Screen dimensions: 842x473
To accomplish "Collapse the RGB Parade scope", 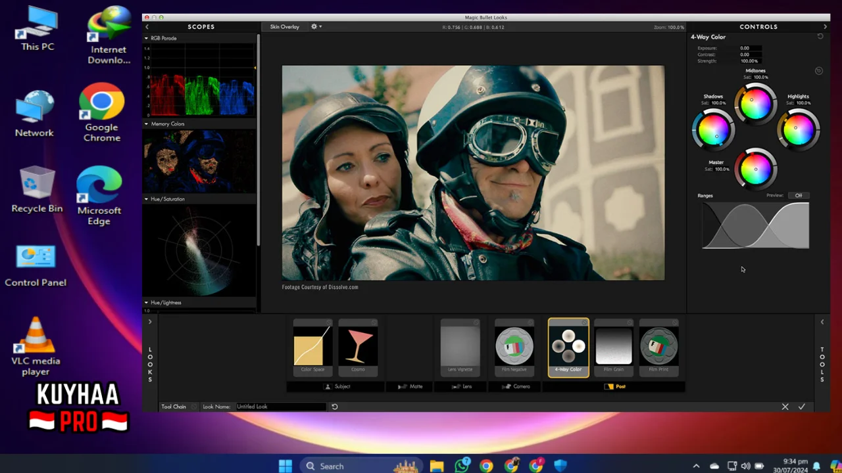I will [147, 38].
